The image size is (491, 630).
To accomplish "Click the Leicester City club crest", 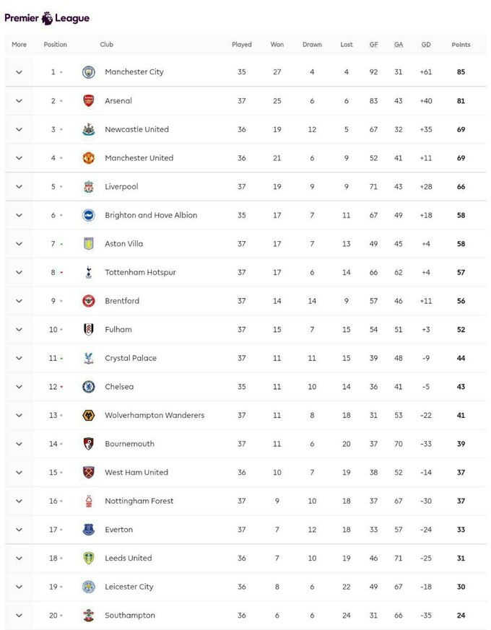I will pos(88,587).
